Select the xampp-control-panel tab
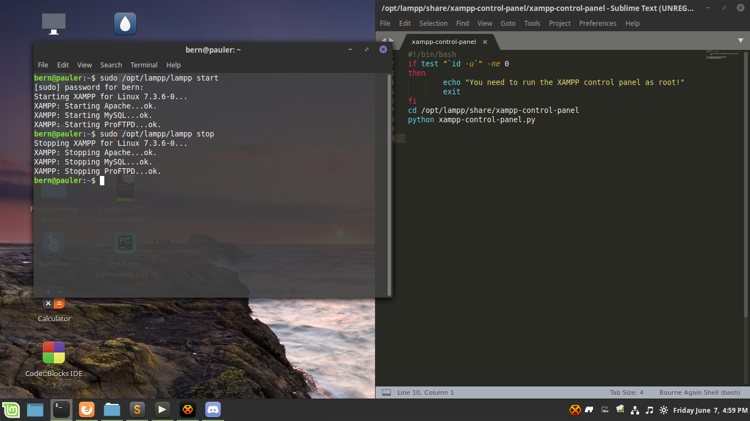Viewport: 750px width, 421px height. click(x=444, y=42)
